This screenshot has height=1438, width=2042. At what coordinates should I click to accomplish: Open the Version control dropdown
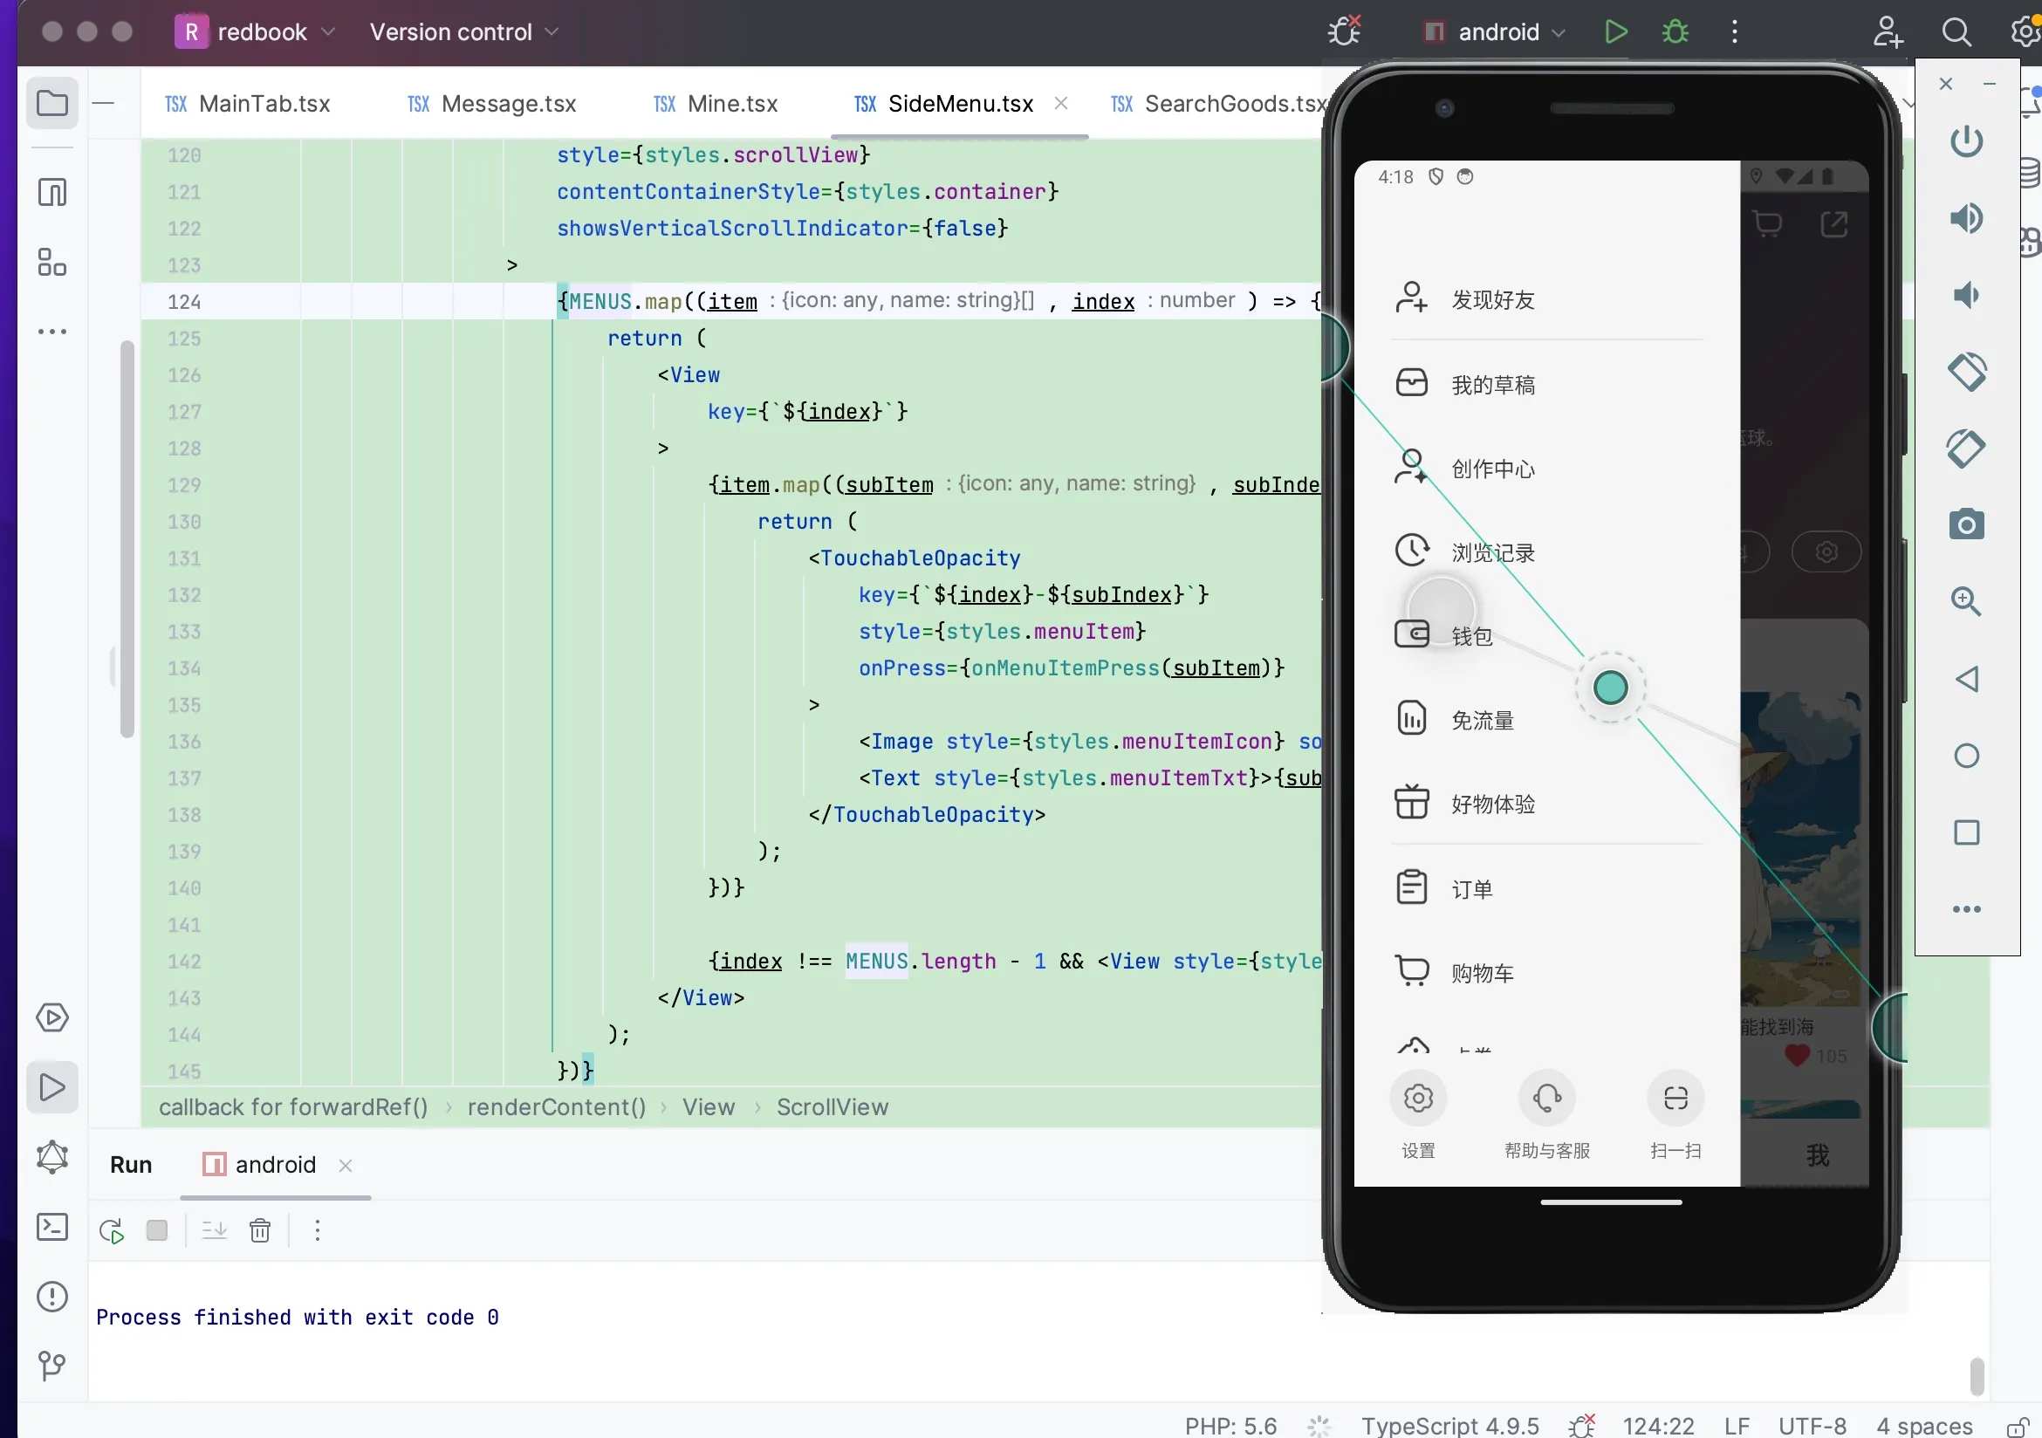pyautogui.click(x=464, y=32)
